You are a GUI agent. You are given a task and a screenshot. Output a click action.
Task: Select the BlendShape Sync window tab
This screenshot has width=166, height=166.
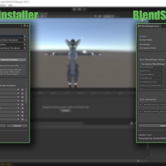[149, 26]
